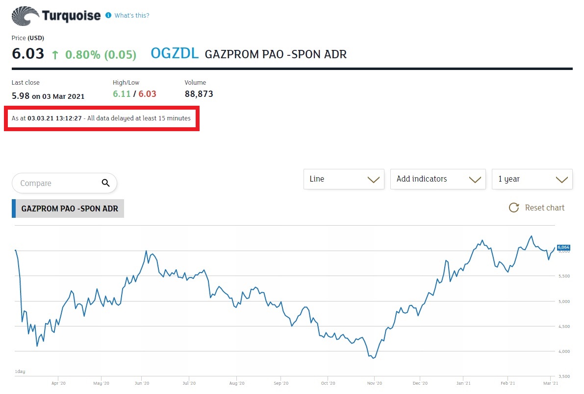Click the 1day interval label on chart

(x=20, y=371)
